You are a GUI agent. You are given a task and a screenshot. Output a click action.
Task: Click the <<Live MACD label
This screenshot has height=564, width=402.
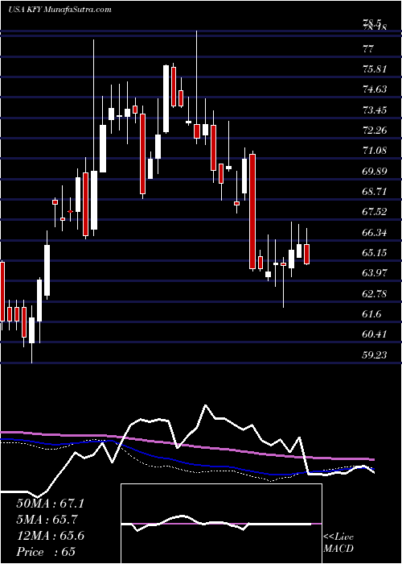click(338, 543)
